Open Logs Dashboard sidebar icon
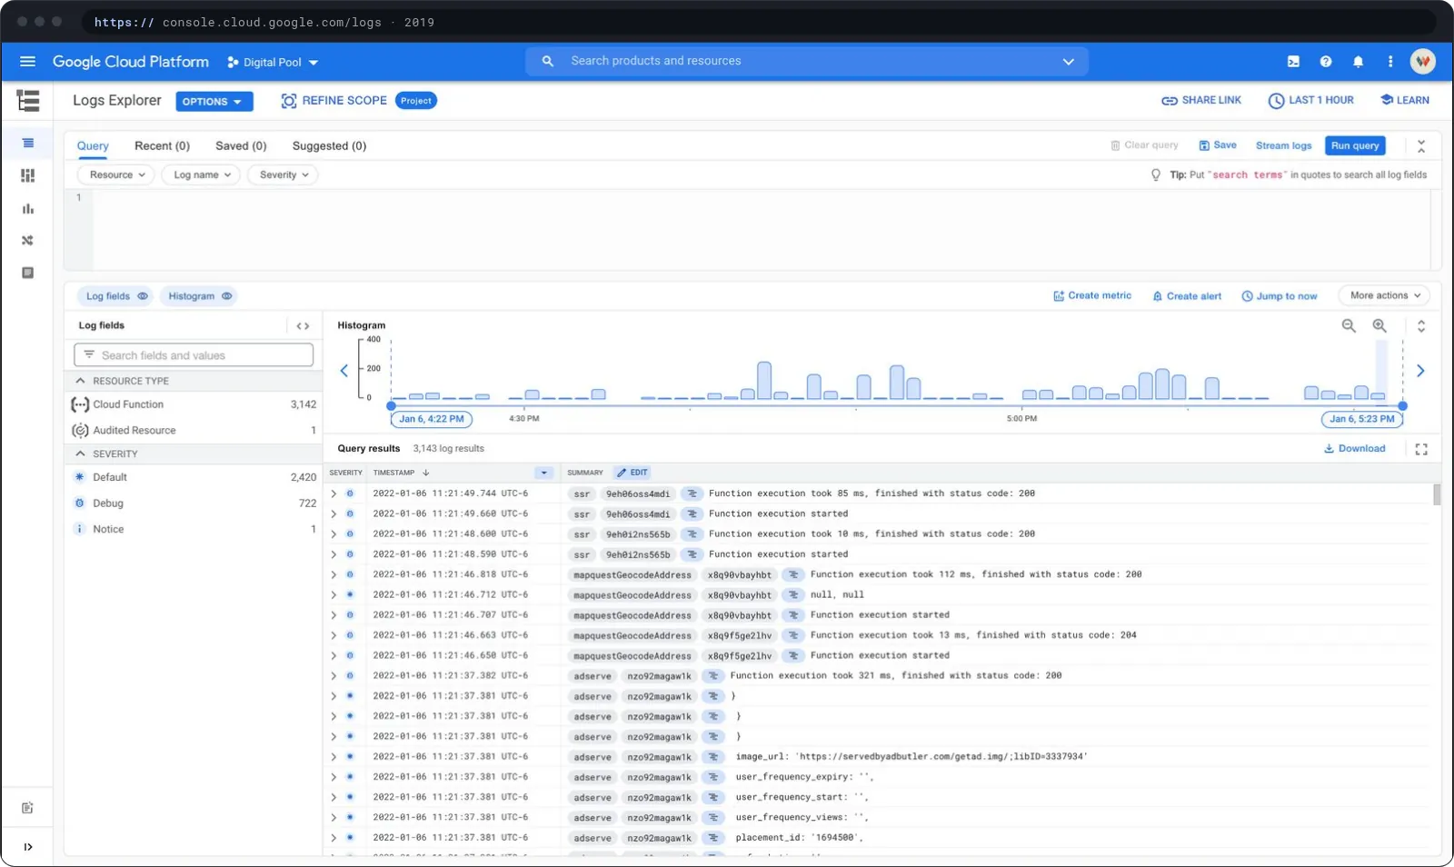 28,175
